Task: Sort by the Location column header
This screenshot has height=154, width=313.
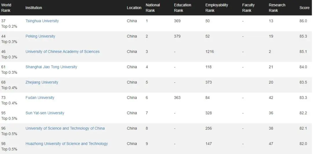Action: pos(134,8)
